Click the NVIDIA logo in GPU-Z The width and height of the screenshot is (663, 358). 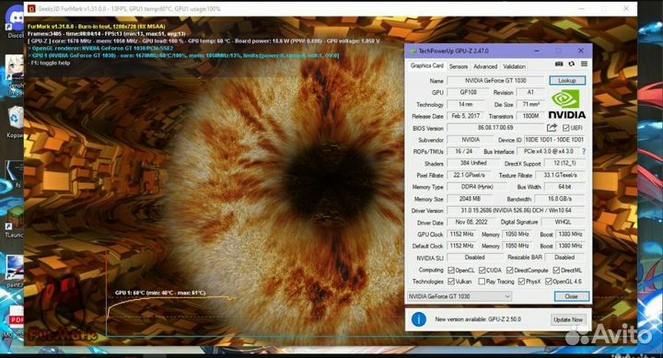567,105
